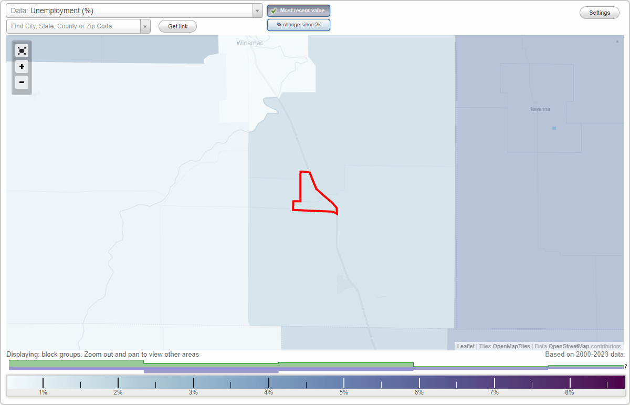This screenshot has width=630, height=405.
Task: Switch to % change since 2k view
Action: [x=299, y=24]
